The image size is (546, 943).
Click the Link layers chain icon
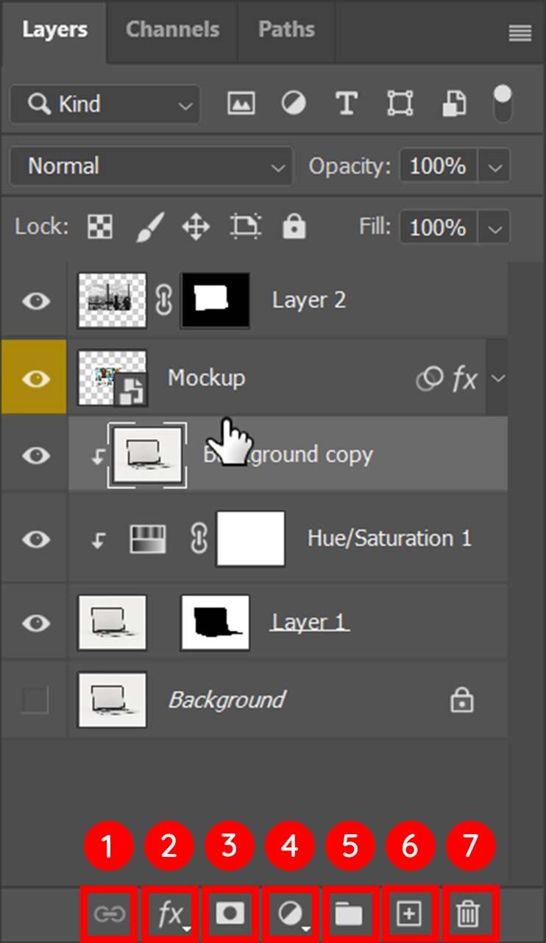point(109,914)
